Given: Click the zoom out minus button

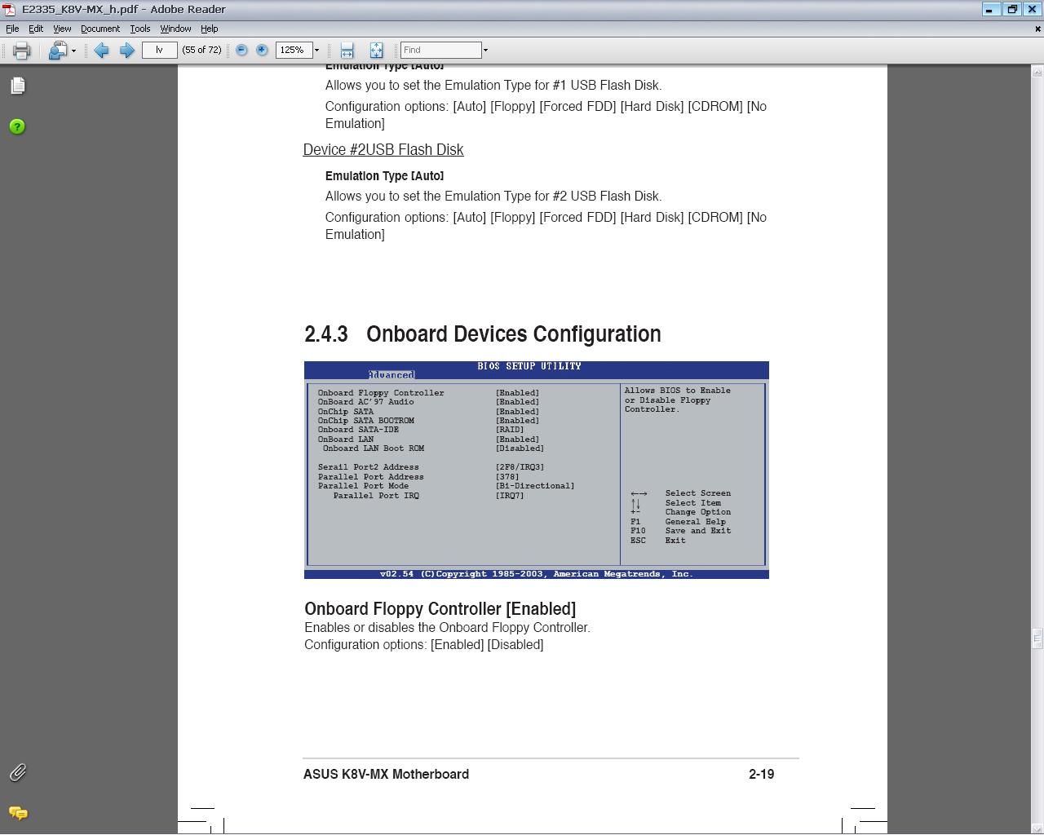Looking at the screenshot, I should (x=241, y=50).
